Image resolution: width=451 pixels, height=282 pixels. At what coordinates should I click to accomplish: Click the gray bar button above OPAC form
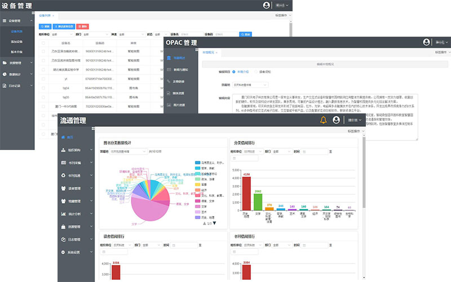pyautogui.click(x=325, y=64)
